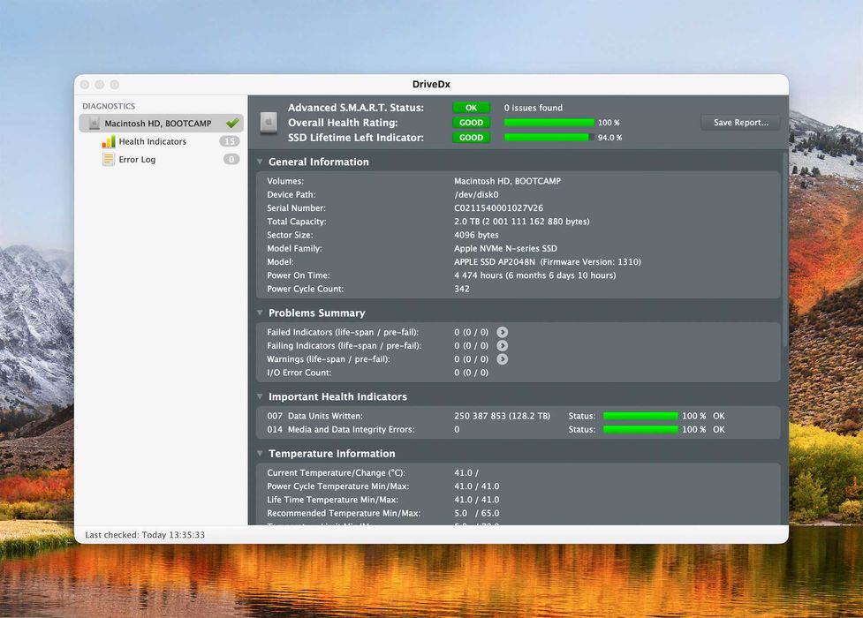
Task: Click the Power On Time value 4 474 hours
Action: coord(535,275)
